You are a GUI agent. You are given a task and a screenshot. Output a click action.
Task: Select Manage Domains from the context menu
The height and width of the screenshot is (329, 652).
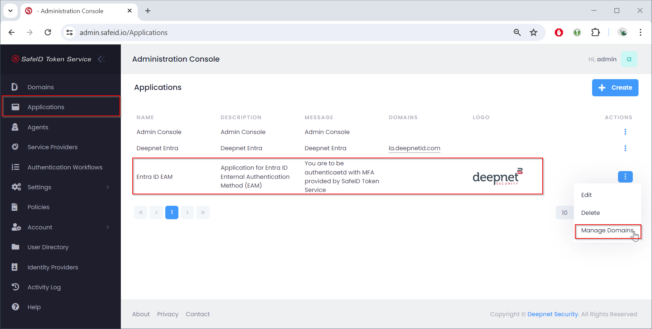[x=607, y=231]
